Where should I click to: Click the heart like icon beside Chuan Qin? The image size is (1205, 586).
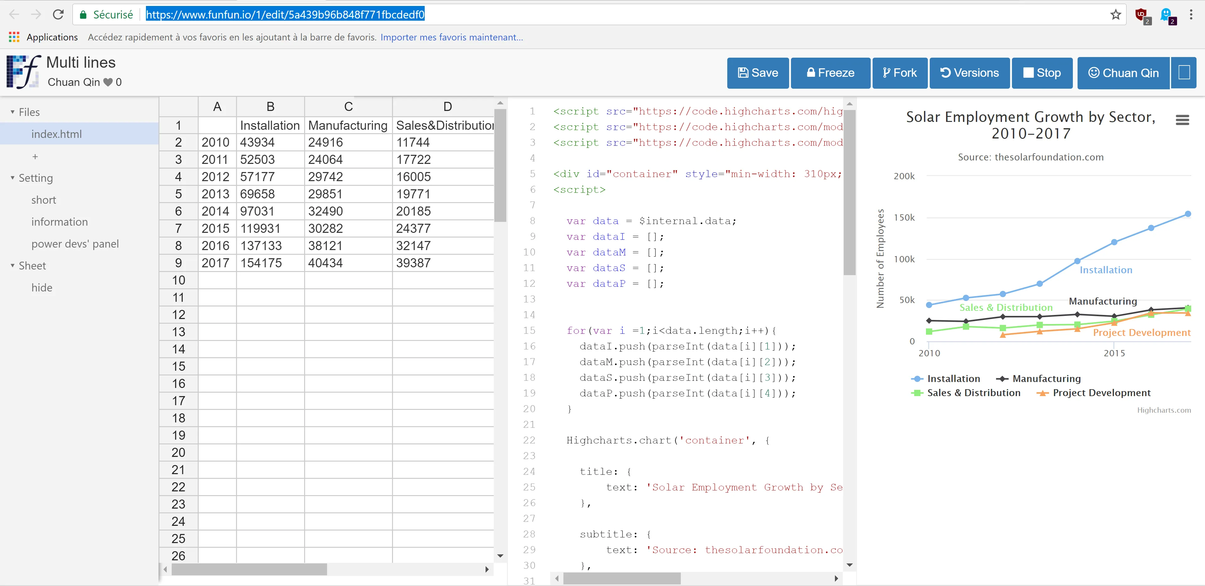pos(108,82)
